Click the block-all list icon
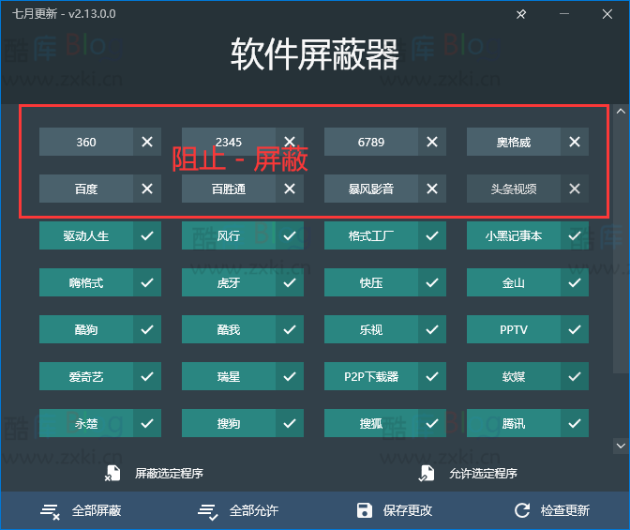The width and height of the screenshot is (630, 530). click(51, 511)
